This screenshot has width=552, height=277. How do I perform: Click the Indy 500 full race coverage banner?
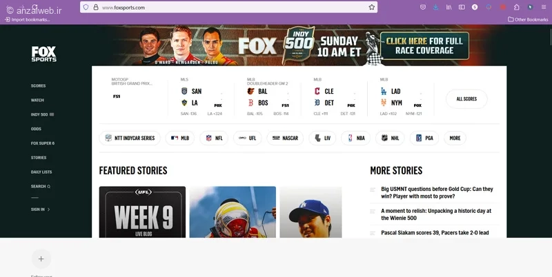tap(424, 45)
